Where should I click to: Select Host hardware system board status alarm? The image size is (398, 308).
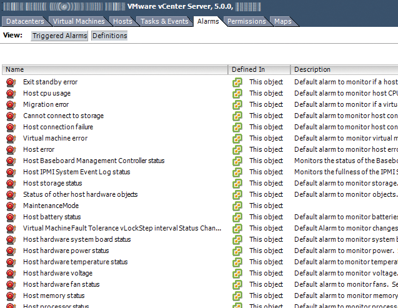click(x=77, y=239)
